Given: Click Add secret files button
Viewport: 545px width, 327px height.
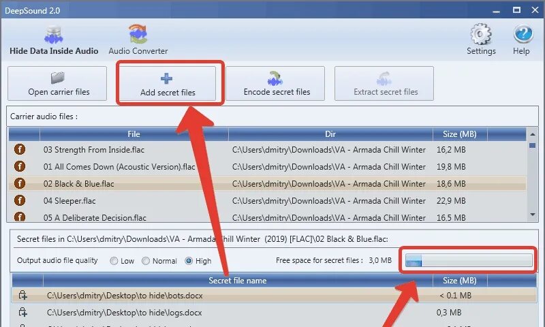Looking at the screenshot, I should [x=168, y=83].
